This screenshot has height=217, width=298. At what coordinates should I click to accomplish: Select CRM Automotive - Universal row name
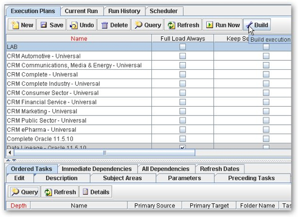44,56
